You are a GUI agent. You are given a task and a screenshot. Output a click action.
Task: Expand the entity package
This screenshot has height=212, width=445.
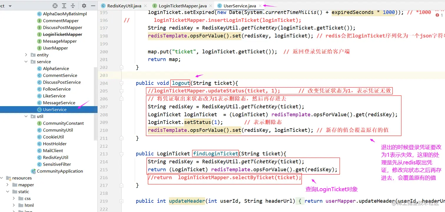point(26,55)
